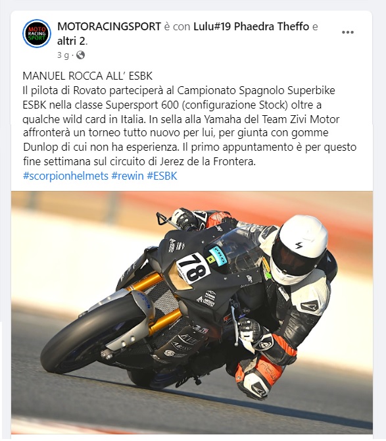Open the motorcycle racer photo
This screenshot has height=441, width=386.
pyautogui.click(x=192, y=313)
